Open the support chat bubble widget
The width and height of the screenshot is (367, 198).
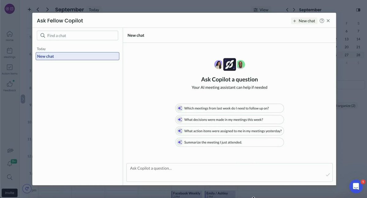coord(356,187)
